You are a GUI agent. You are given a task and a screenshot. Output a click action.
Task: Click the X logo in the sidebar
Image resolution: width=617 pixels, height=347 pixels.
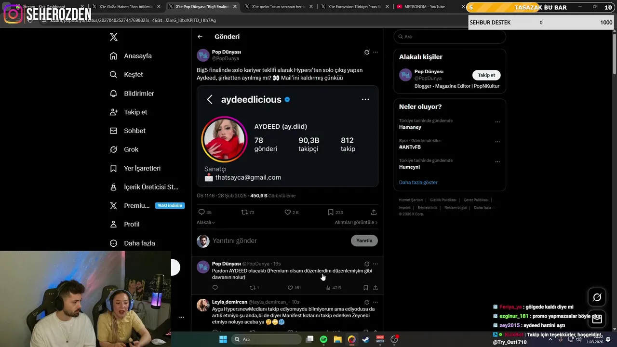coord(113,37)
